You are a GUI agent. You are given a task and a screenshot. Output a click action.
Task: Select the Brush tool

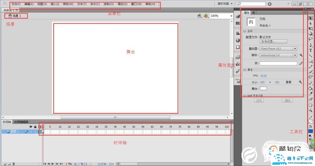311,71
